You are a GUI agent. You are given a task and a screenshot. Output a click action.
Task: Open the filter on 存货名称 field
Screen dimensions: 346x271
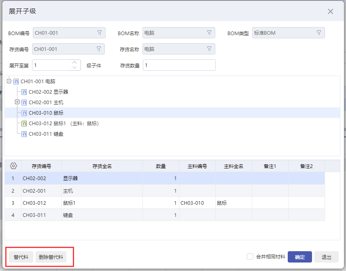tap(209, 49)
